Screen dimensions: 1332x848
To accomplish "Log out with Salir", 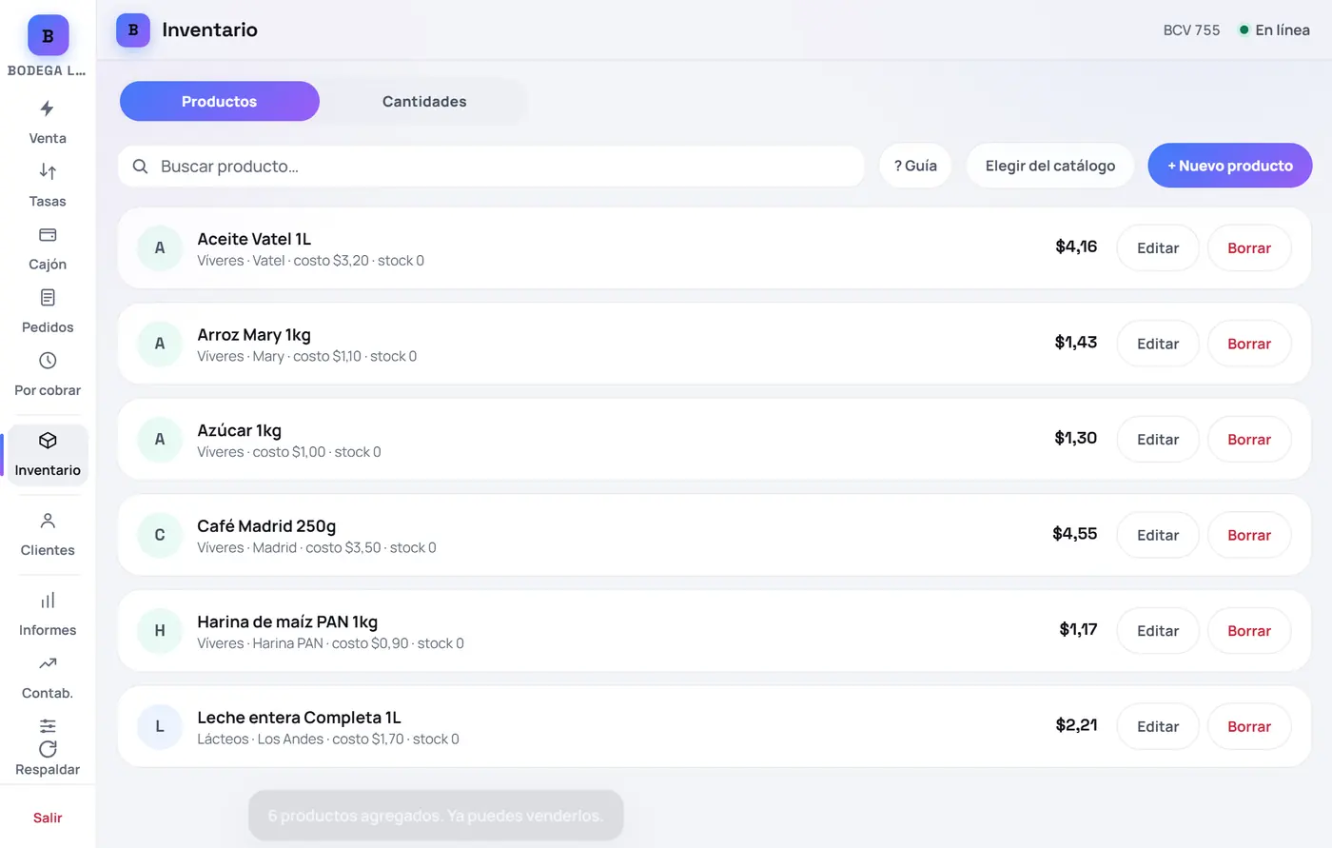I will pyautogui.click(x=48, y=818).
